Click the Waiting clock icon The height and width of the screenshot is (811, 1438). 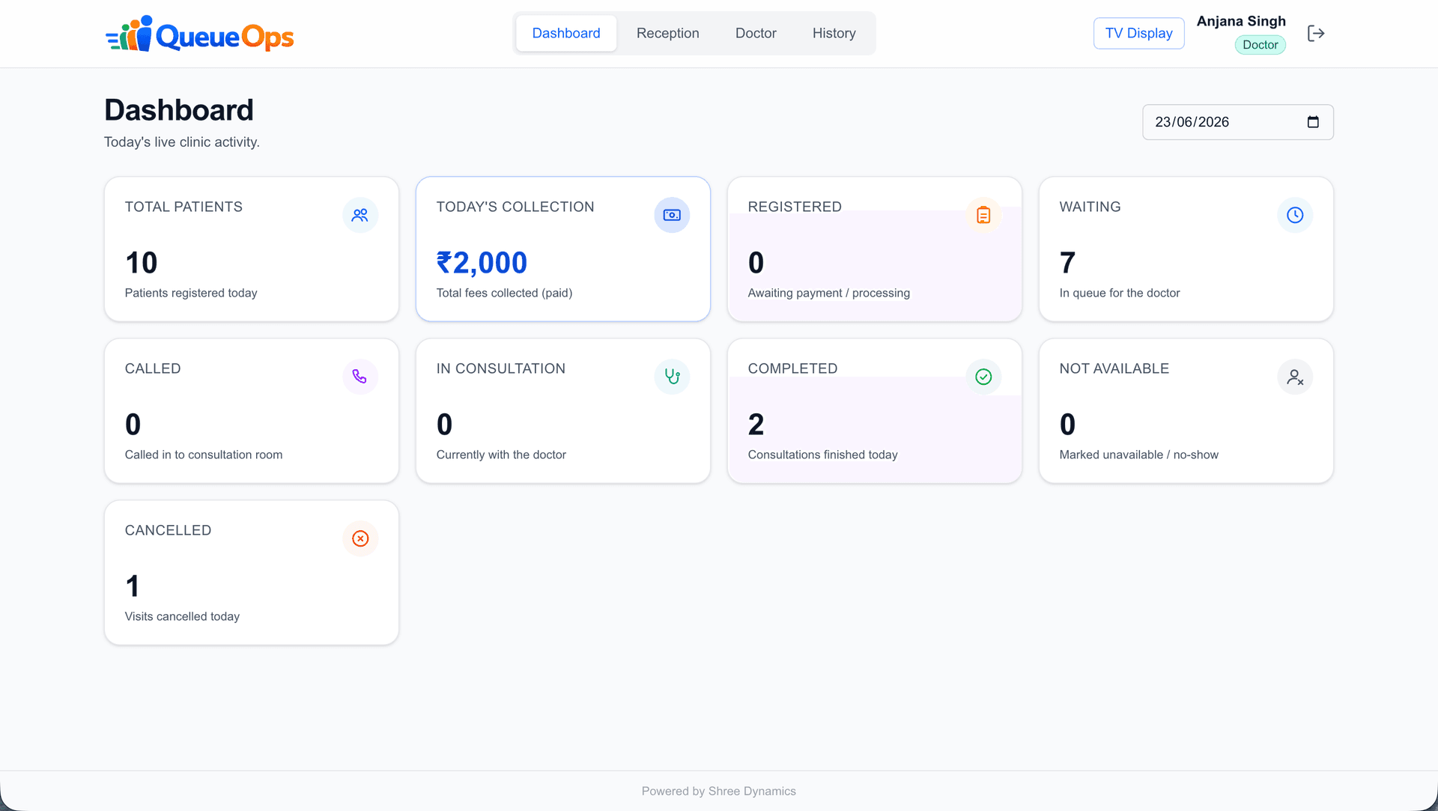point(1295,215)
